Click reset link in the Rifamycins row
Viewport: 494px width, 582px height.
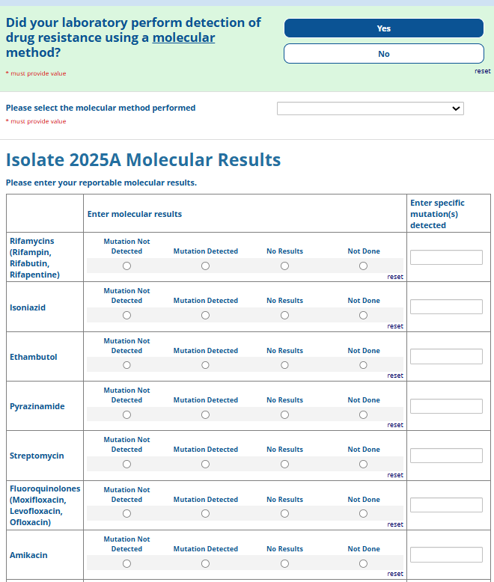(395, 277)
